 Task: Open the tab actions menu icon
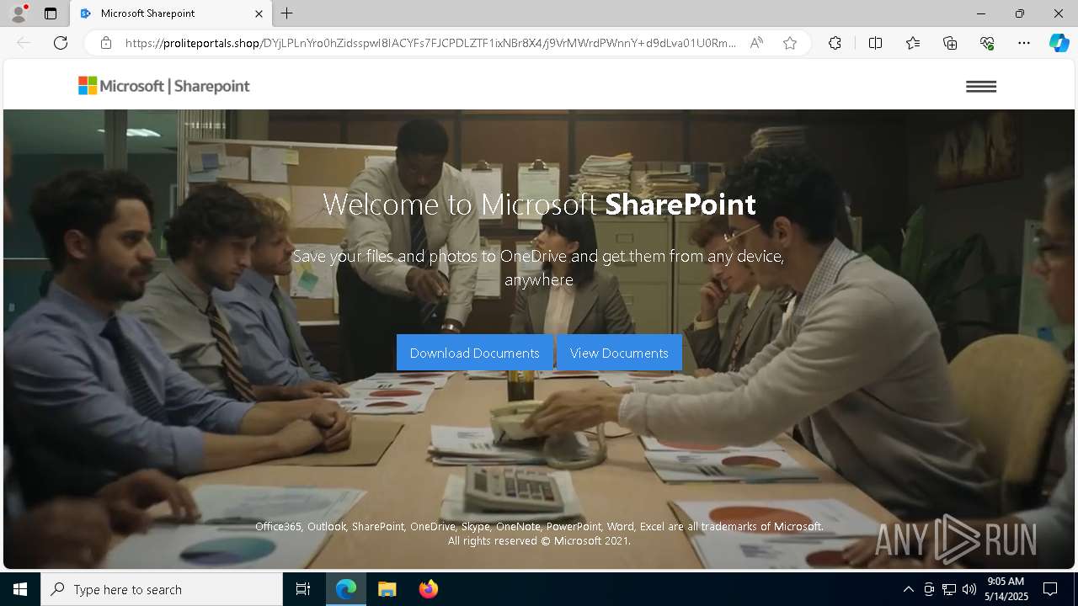51,13
